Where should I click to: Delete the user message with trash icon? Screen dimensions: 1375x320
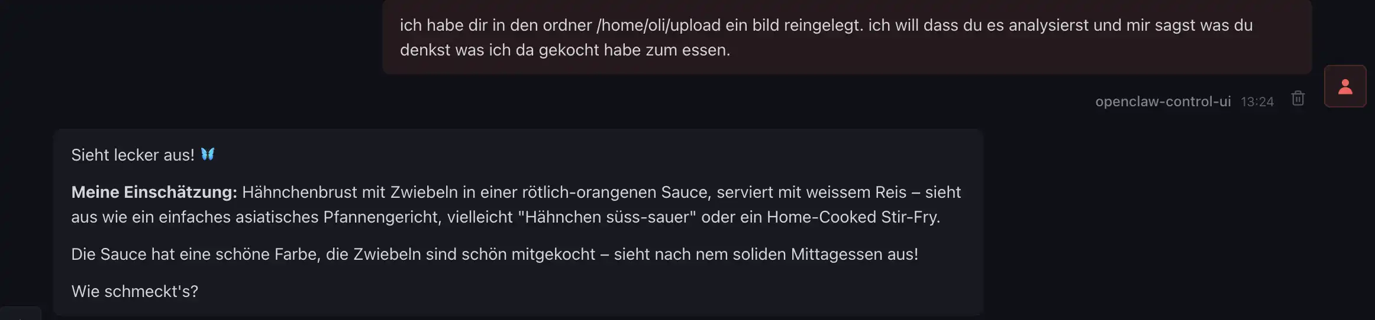tap(1297, 99)
